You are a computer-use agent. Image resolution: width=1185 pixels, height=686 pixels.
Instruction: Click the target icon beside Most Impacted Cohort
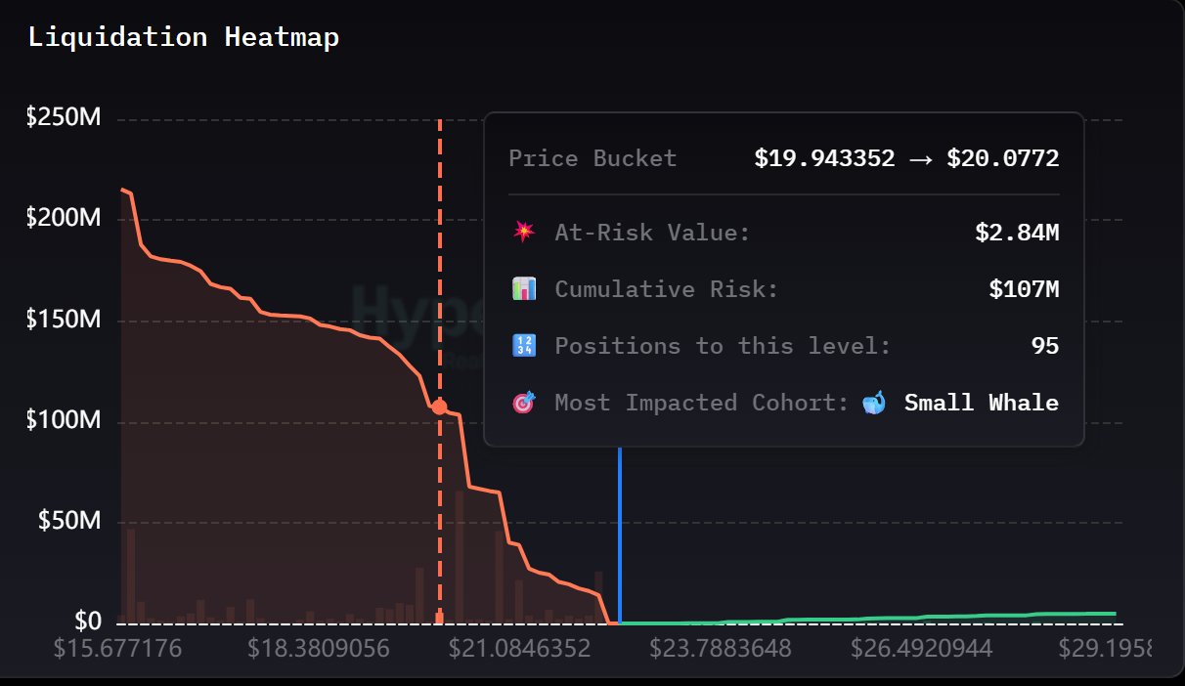(523, 403)
